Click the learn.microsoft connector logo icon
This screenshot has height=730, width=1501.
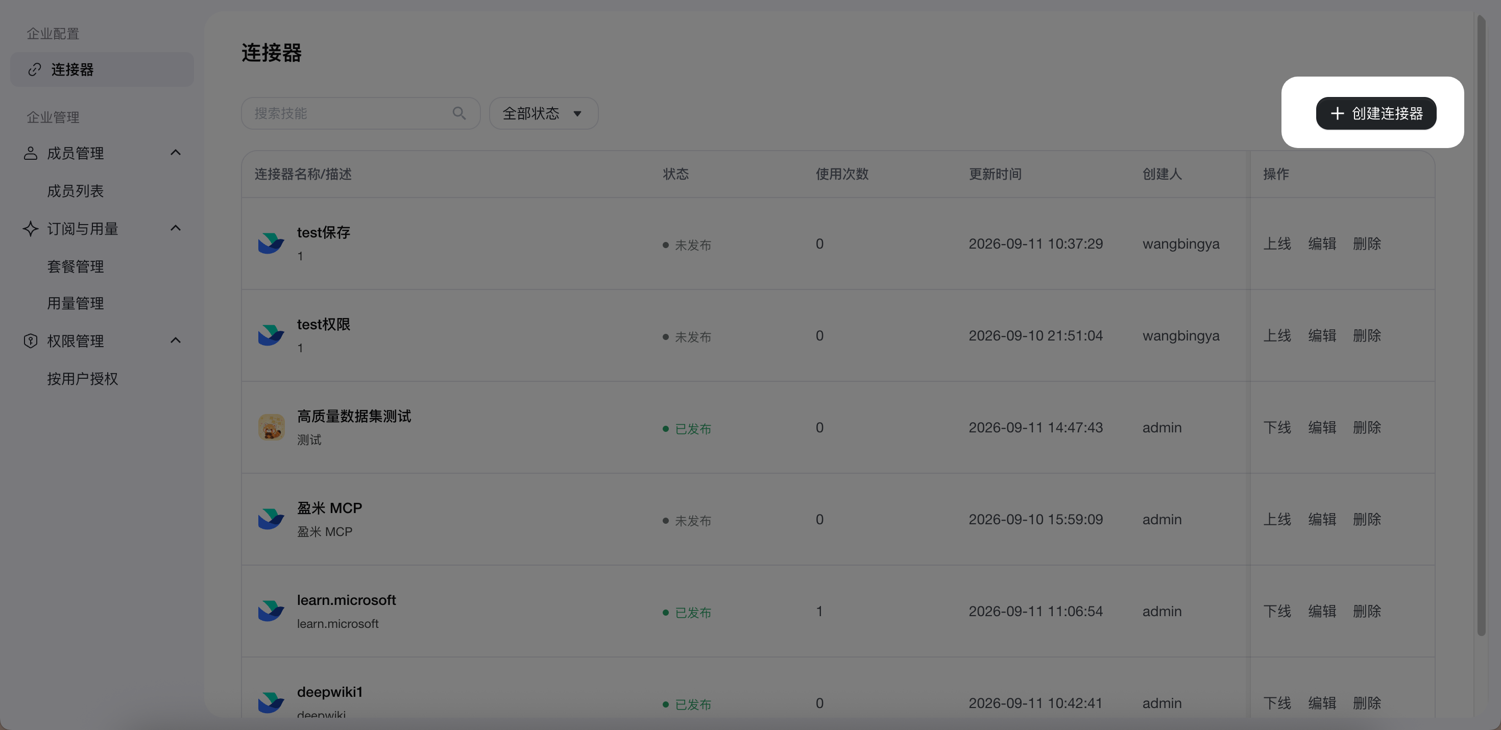(271, 611)
